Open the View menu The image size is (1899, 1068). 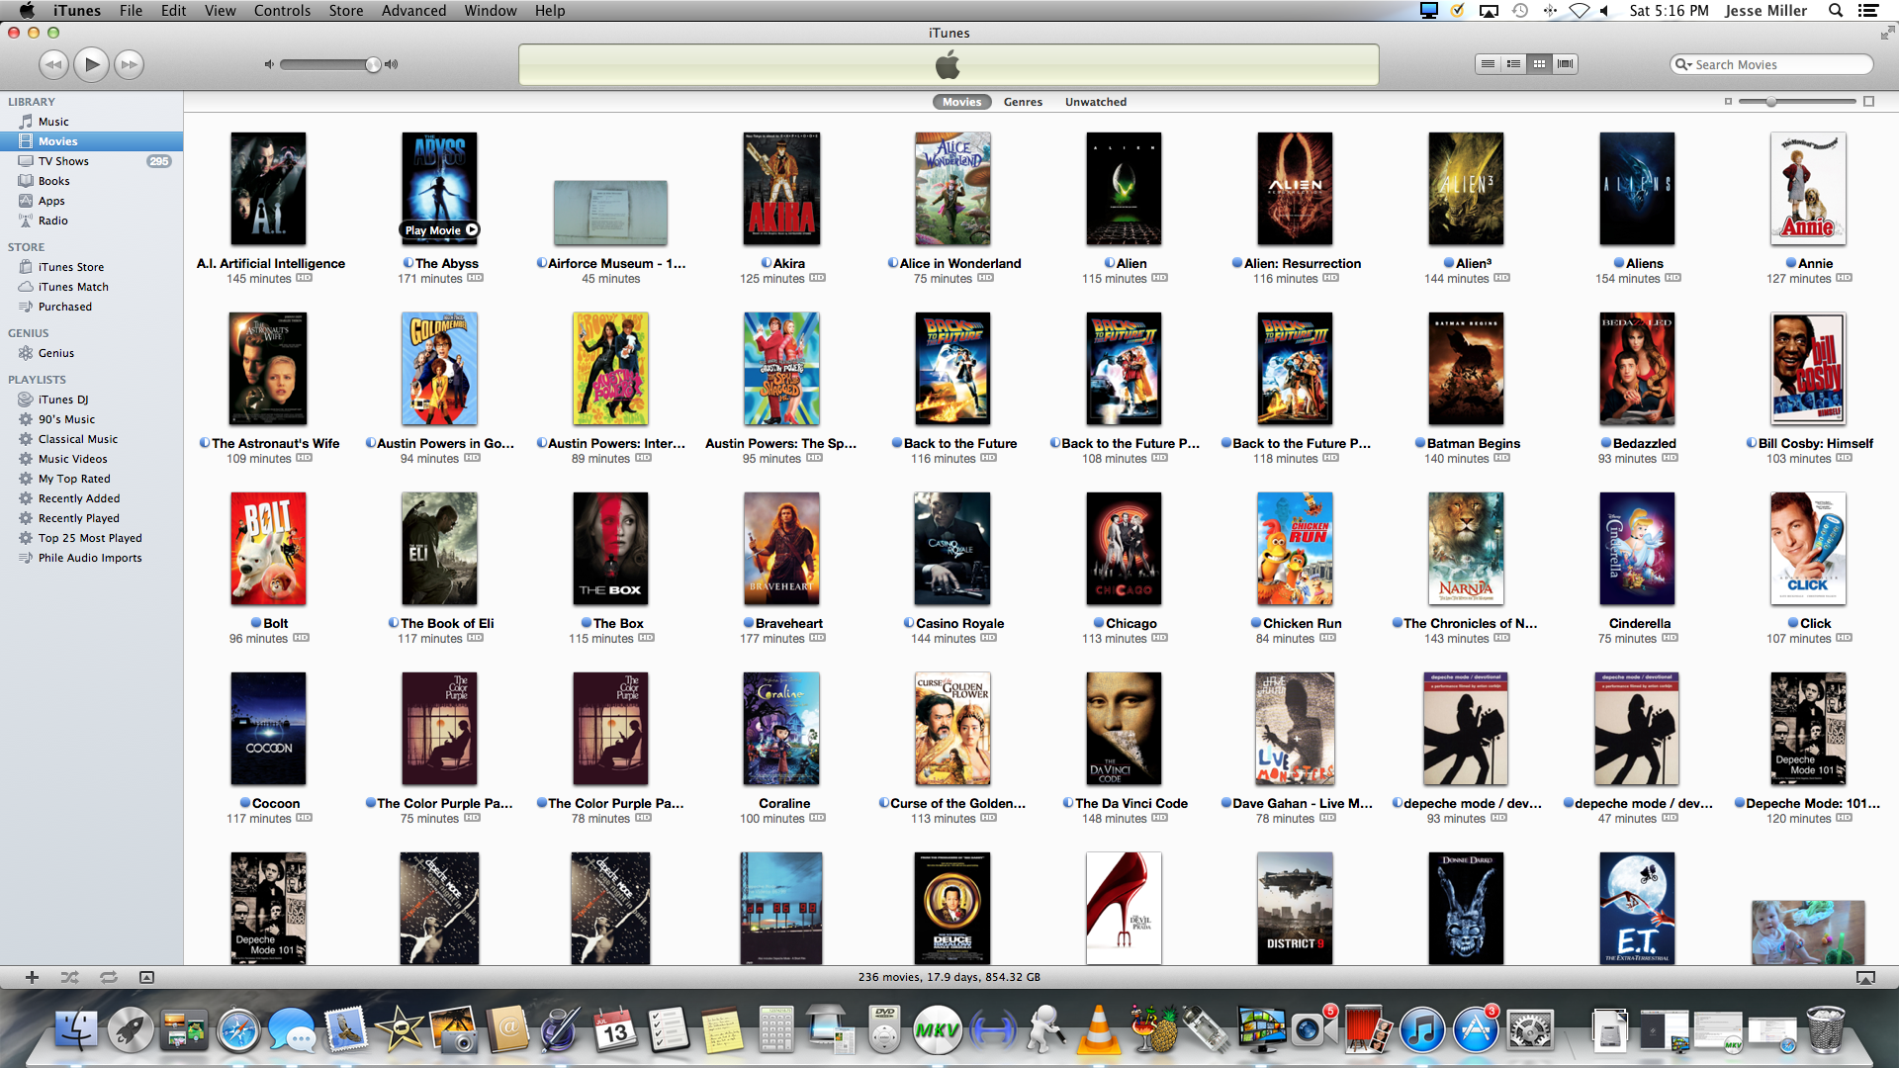coord(220,11)
